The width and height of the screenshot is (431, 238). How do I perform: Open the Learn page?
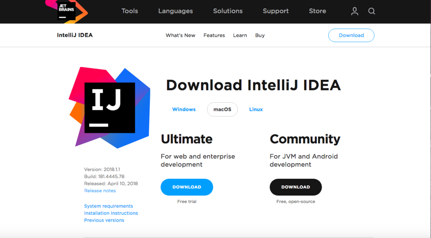(x=240, y=35)
